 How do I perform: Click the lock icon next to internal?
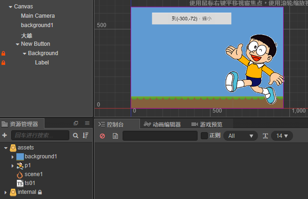(40, 192)
